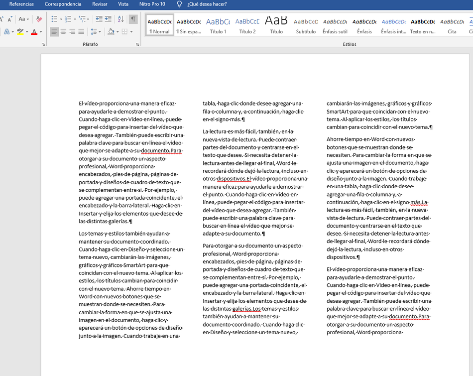
Task: Increase the paragraph indent
Action: pyautogui.click(x=109, y=19)
